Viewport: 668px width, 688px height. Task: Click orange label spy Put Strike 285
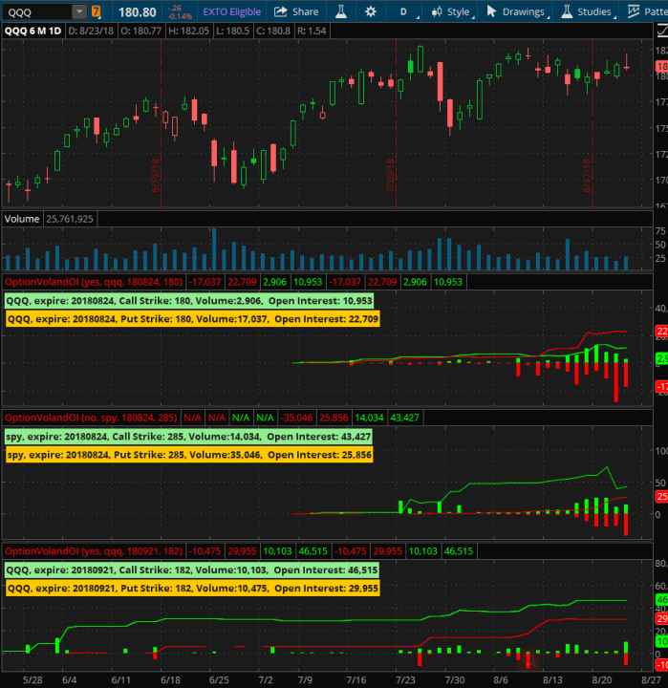pos(189,455)
